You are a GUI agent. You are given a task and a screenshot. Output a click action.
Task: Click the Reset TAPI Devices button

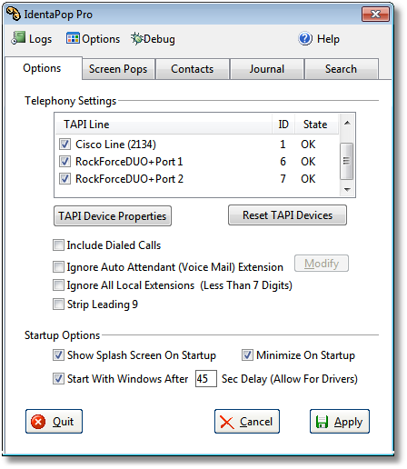(287, 215)
